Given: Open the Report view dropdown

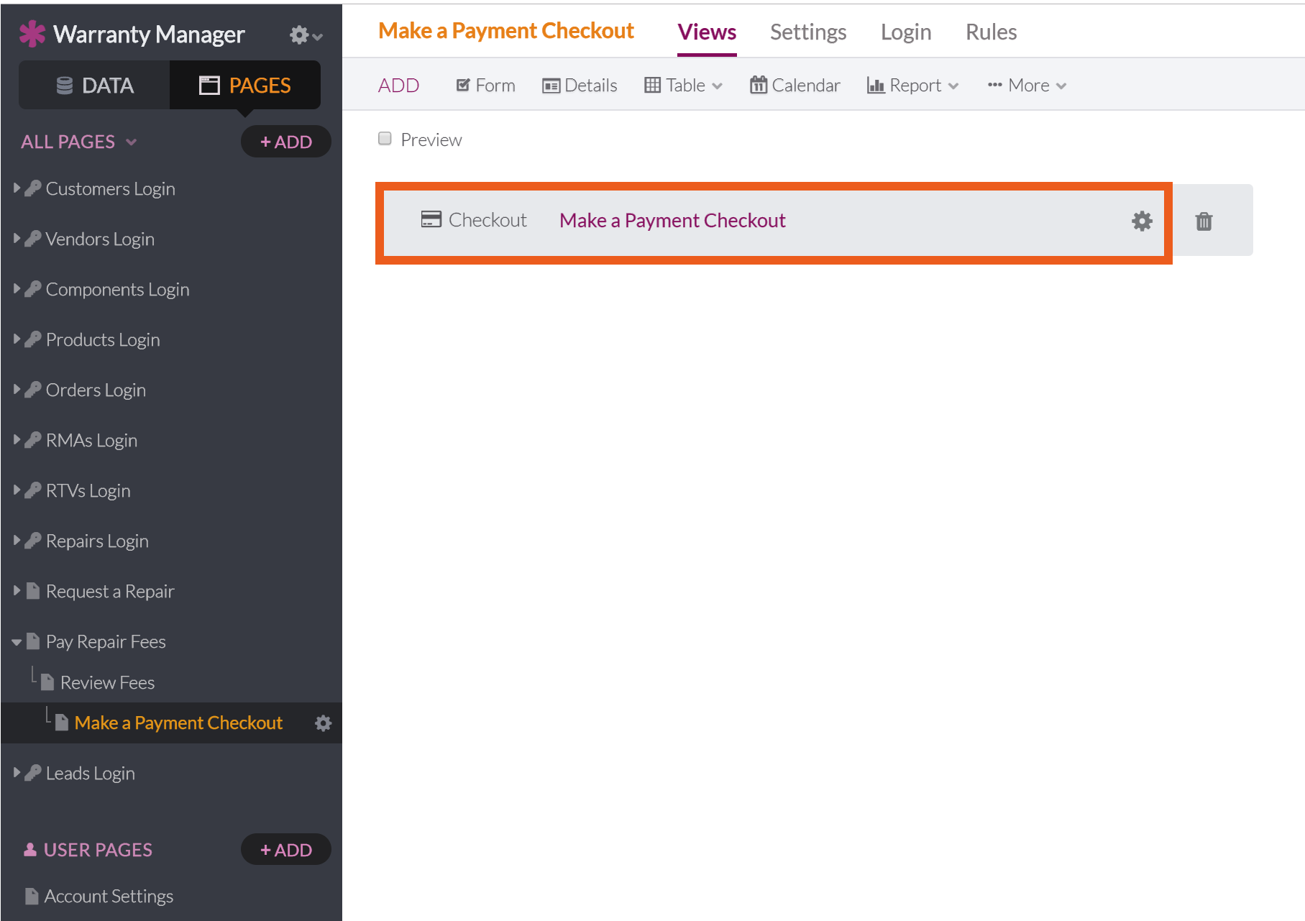Looking at the screenshot, I should (x=912, y=86).
